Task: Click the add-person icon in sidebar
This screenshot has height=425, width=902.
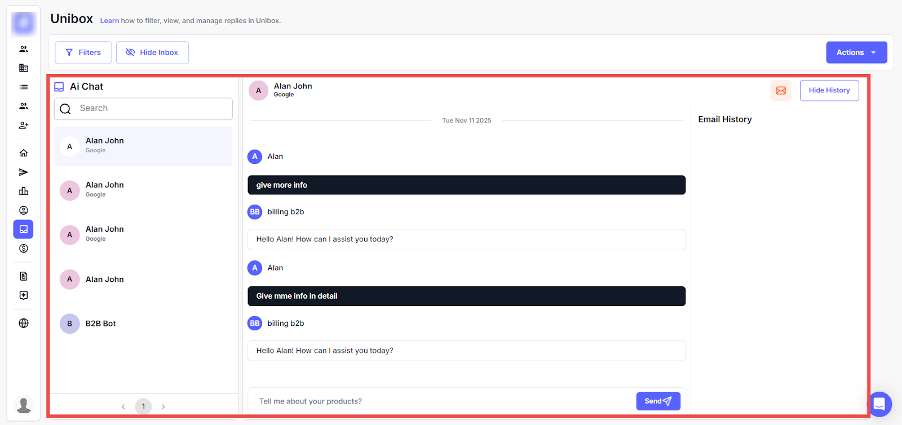Action: [24, 125]
